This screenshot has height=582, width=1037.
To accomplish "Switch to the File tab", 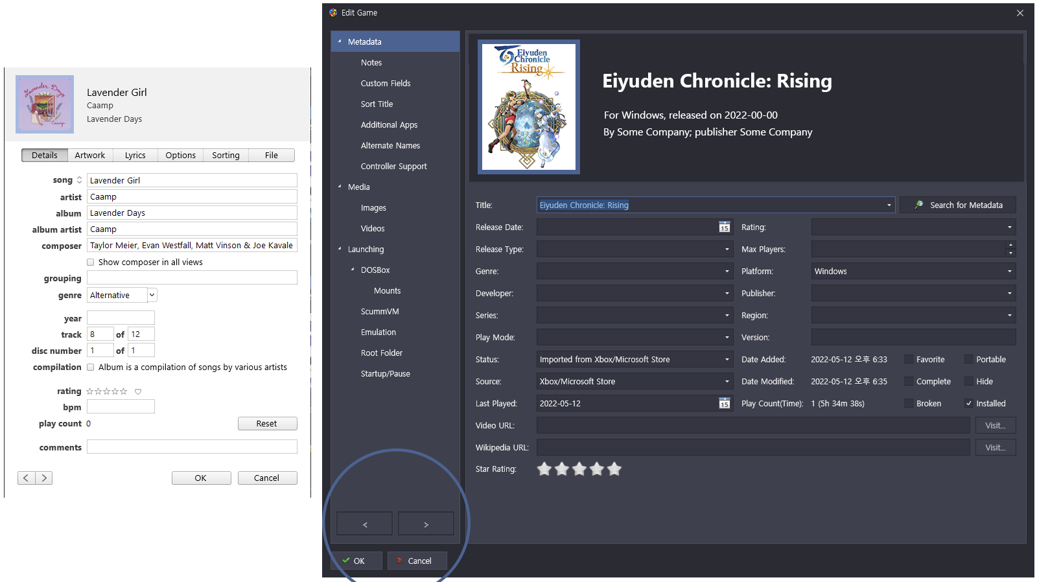I will pyautogui.click(x=272, y=156).
